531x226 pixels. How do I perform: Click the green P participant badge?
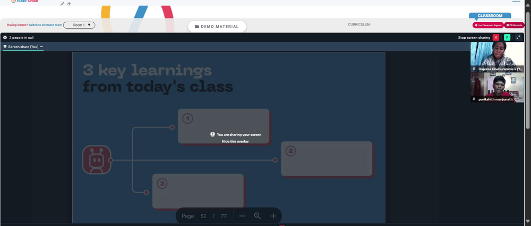[x=507, y=38]
